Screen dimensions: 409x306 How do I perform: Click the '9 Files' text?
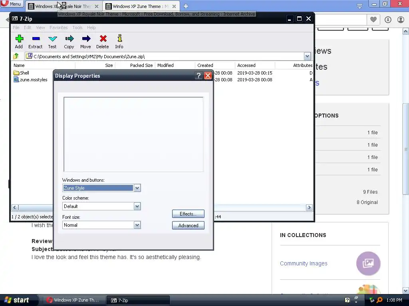[370, 192]
